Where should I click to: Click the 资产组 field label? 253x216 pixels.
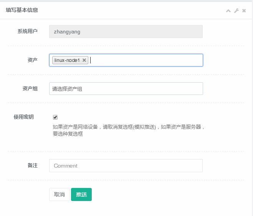30,88
